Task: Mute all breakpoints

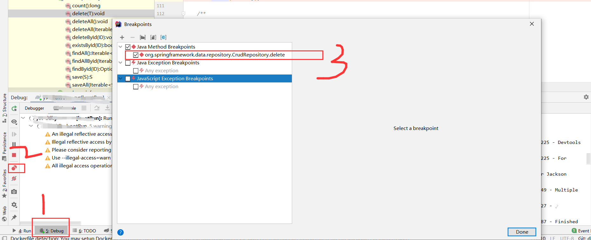Action: click(x=14, y=179)
